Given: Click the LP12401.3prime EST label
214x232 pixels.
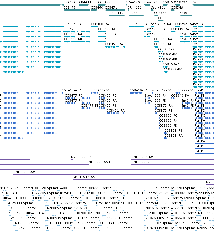Looking at the screenshot, I should point(156,213).
